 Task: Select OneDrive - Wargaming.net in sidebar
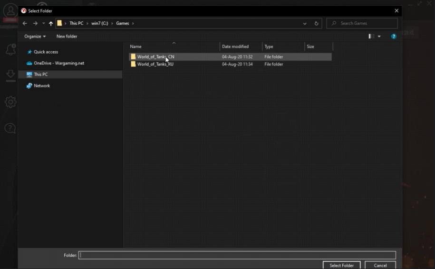(58, 63)
